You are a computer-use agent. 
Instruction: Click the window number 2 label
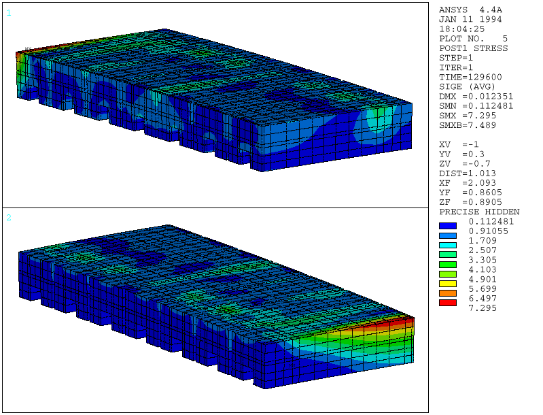[x=9, y=218]
